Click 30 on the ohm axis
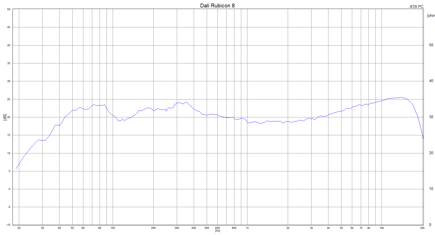 click(x=431, y=117)
